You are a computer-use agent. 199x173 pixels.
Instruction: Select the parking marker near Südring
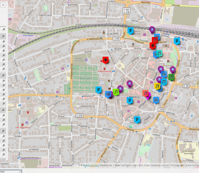[x=137, y=120]
